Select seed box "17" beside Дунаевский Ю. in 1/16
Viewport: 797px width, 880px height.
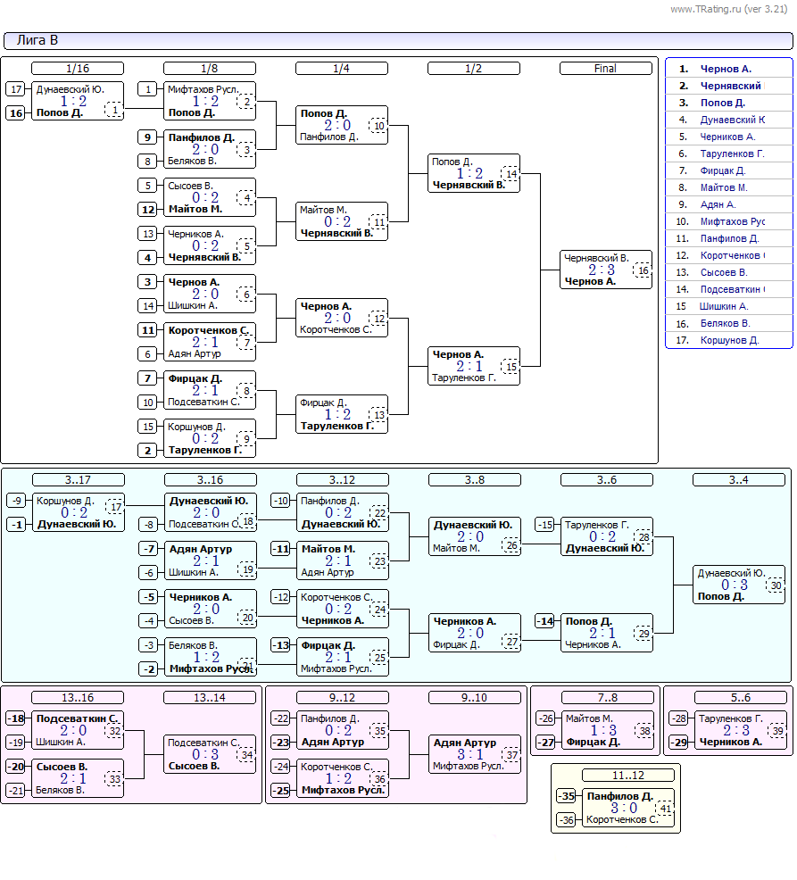pyautogui.click(x=16, y=89)
